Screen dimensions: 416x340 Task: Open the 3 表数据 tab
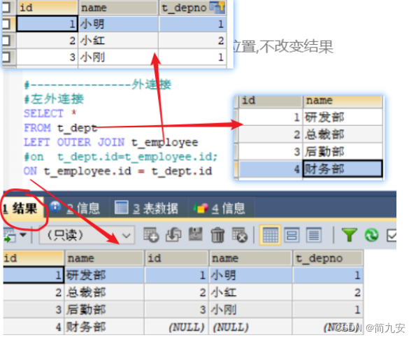coord(148,208)
